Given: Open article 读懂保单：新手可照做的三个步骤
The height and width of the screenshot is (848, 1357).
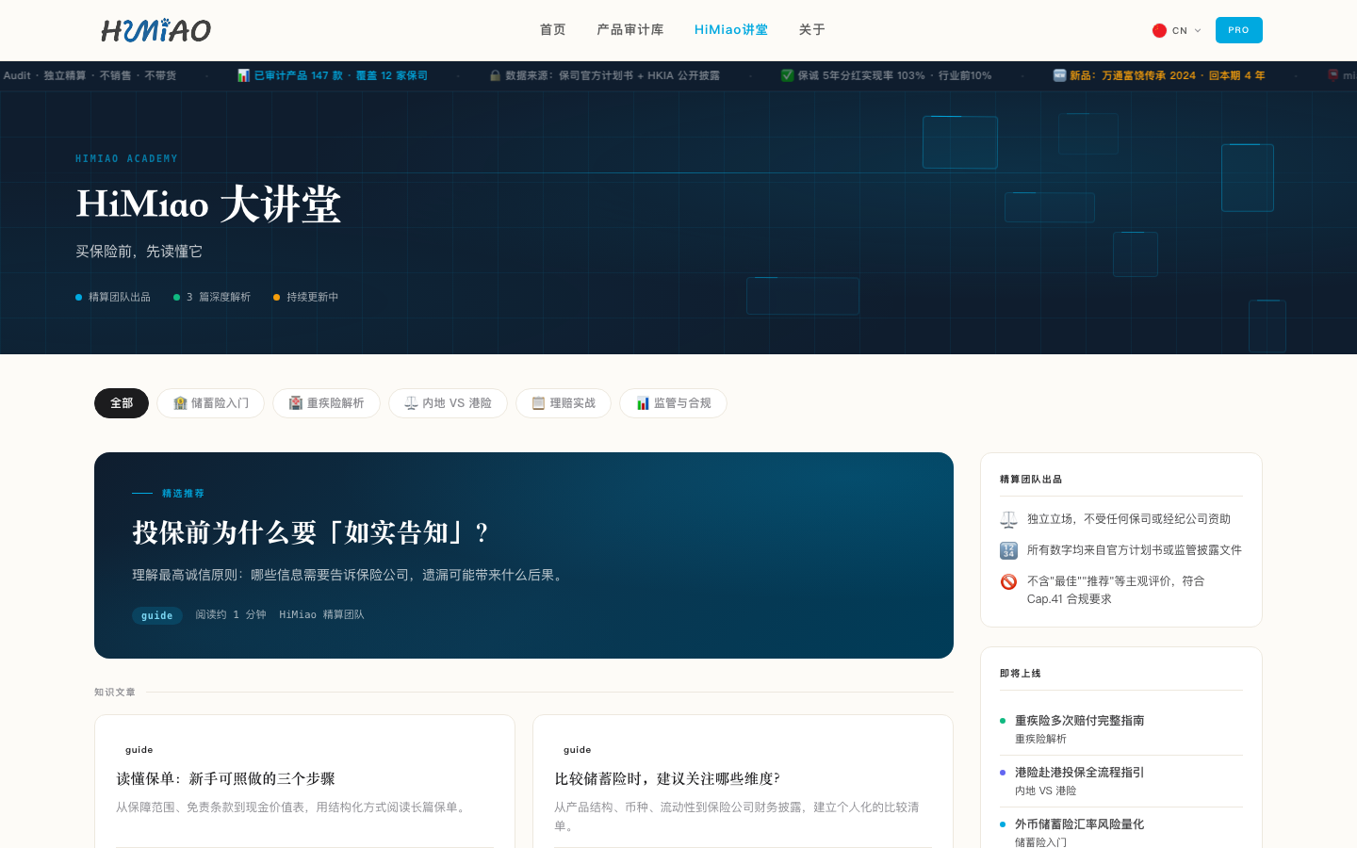Looking at the screenshot, I should 226,778.
